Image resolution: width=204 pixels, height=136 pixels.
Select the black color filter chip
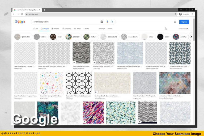tap(164, 37)
